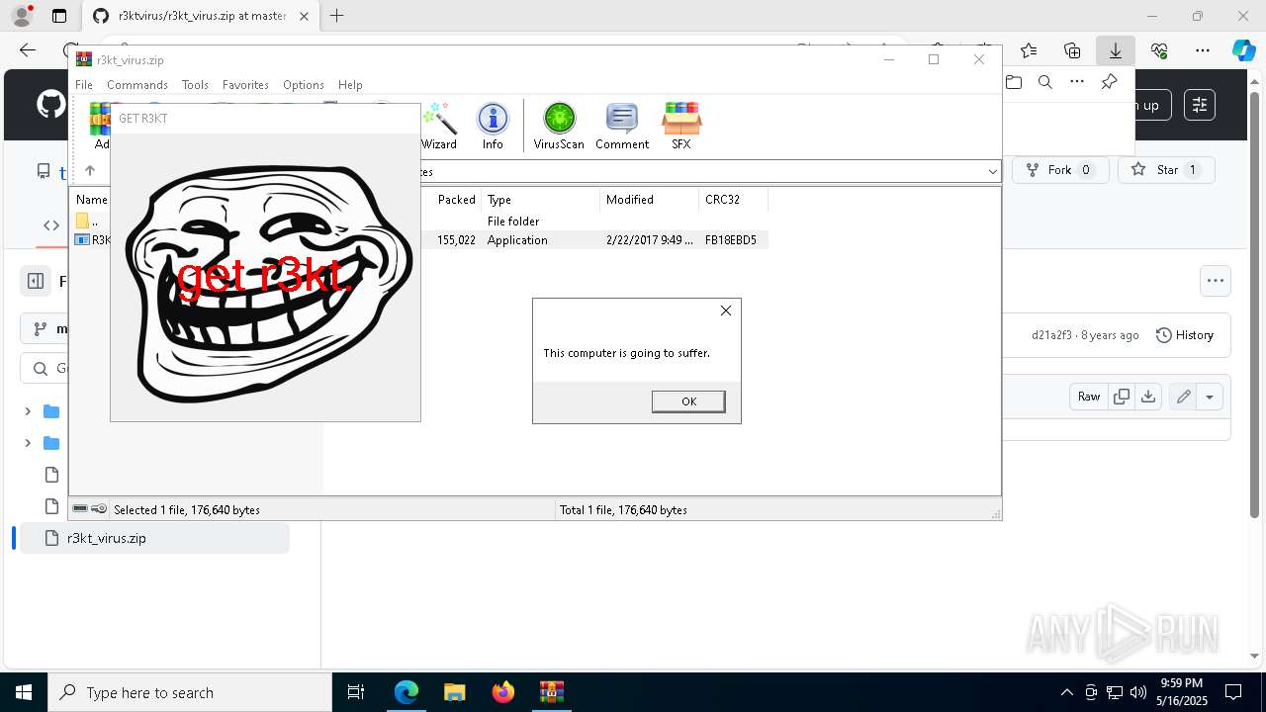Click the GitHub logo in browser
Viewport: 1266px width, 712px height.
pos(49,105)
